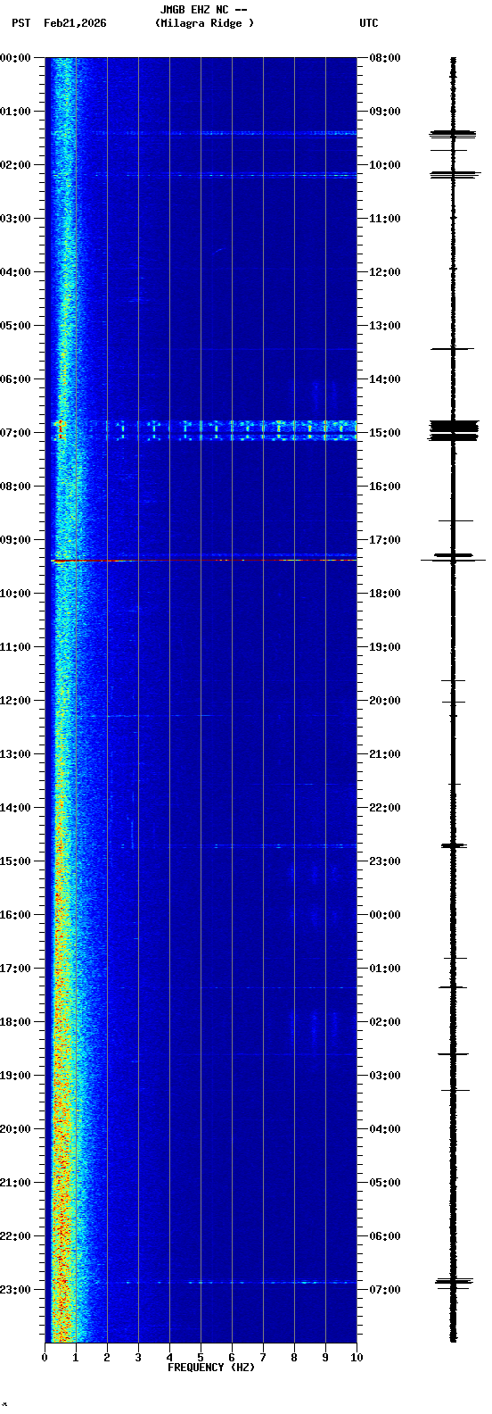Click the 11:00 PST time label
Viewport: 492px width, 1414px height.
point(16,647)
